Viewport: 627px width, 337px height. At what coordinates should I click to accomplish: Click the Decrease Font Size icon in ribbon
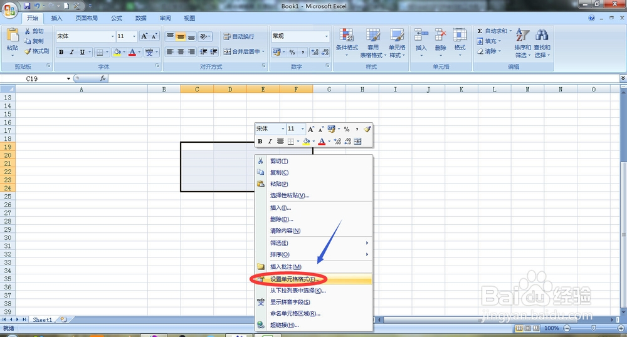[x=154, y=36]
